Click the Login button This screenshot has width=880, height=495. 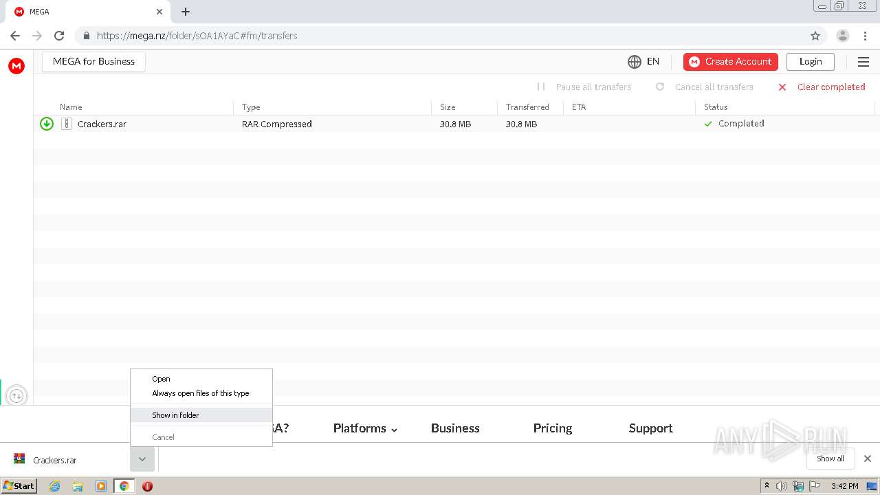coord(811,62)
